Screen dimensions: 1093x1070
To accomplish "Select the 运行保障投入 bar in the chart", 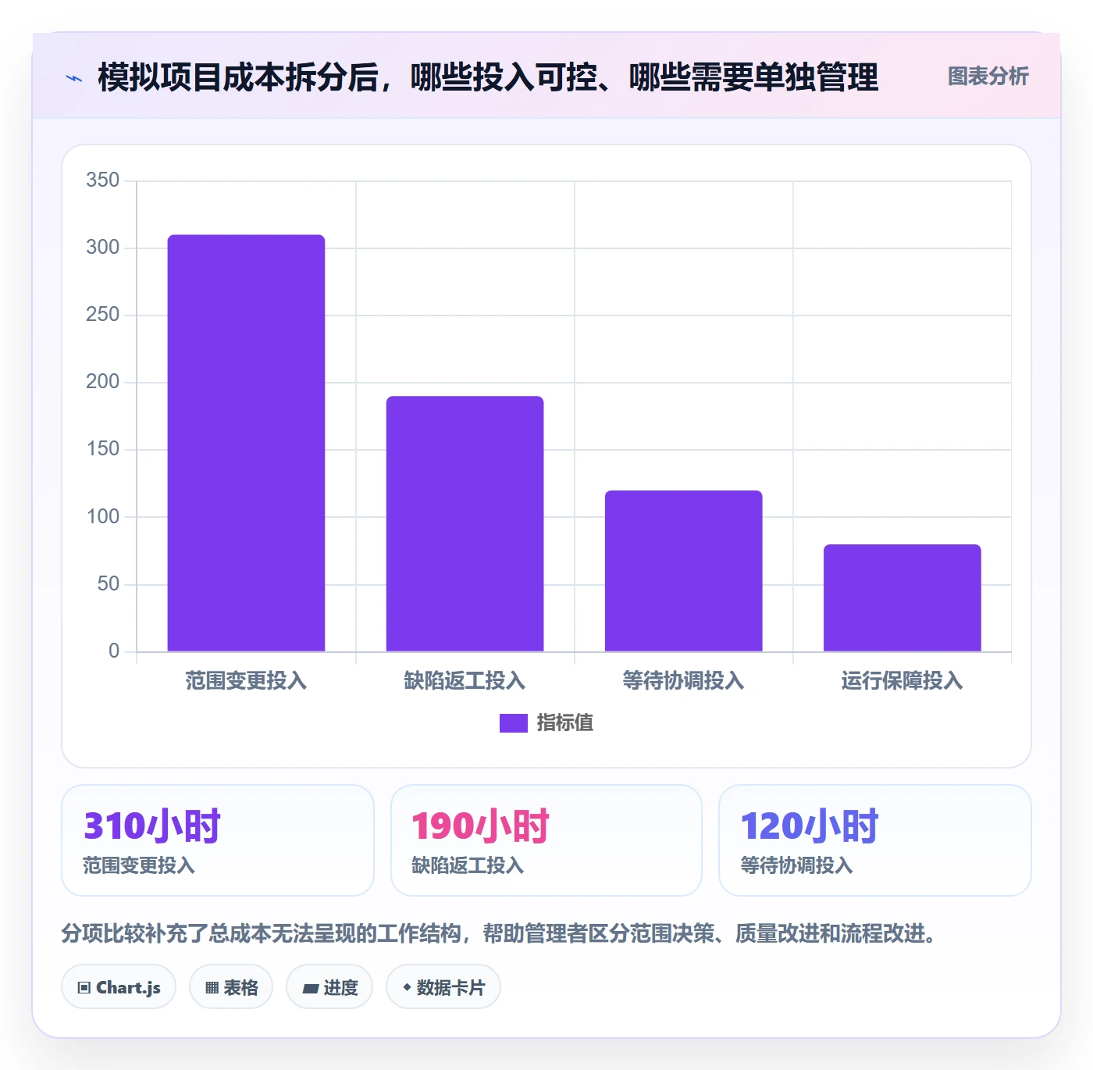I will pos(902,597).
